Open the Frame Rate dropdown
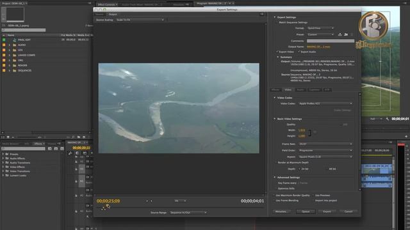410x230 pixels. point(325,144)
